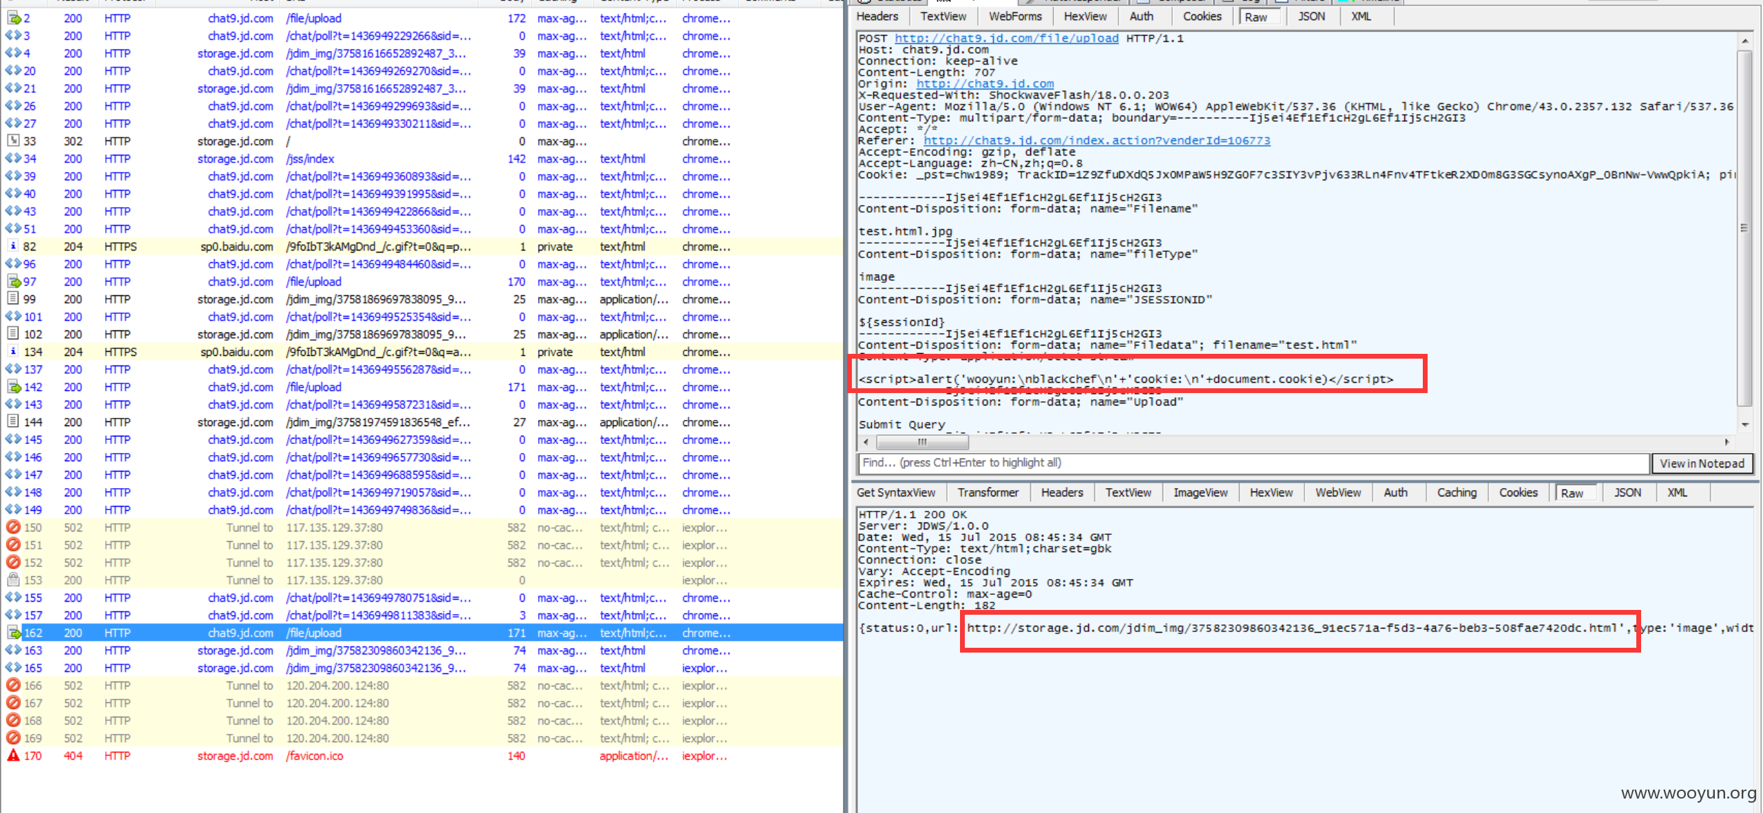Image resolution: width=1763 pixels, height=813 pixels.
Task: Click 'Tunnel to' text in session 166
Action: (x=249, y=686)
